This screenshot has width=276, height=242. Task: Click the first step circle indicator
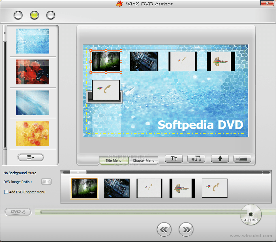pos(18,15)
